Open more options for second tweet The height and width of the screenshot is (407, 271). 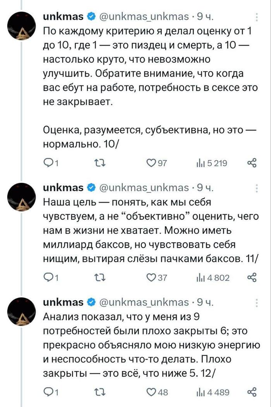(257, 189)
